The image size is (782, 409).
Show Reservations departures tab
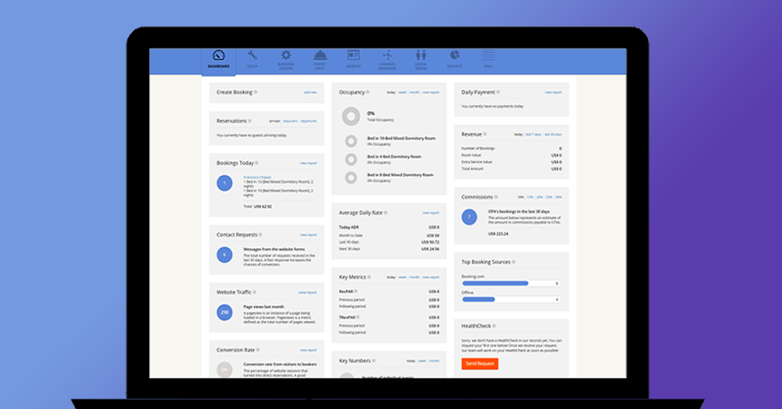[x=308, y=121]
